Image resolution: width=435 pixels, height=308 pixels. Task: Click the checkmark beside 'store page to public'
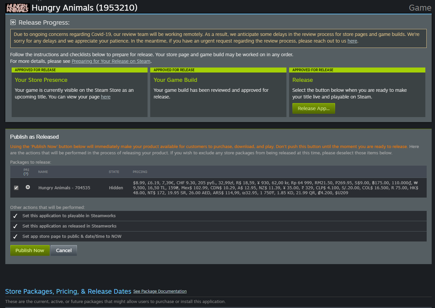point(15,236)
